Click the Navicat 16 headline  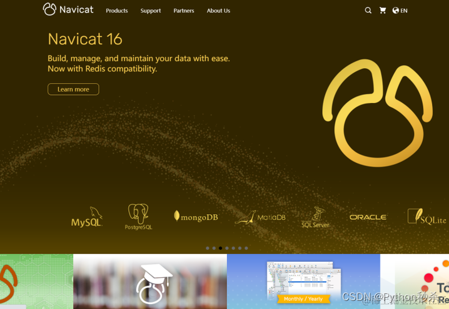[x=85, y=39]
